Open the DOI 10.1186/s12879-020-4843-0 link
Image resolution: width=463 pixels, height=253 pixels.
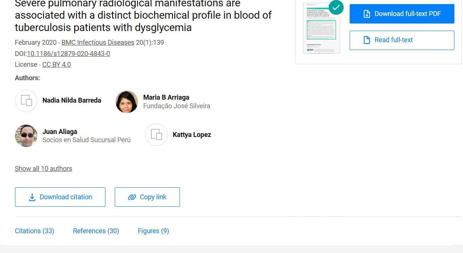(68, 54)
